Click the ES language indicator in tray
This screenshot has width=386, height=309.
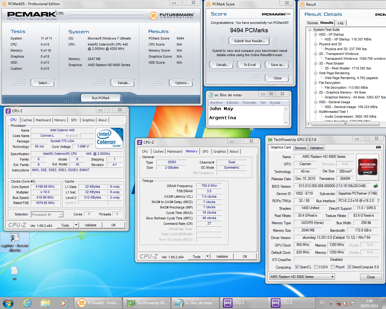[322, 302]
